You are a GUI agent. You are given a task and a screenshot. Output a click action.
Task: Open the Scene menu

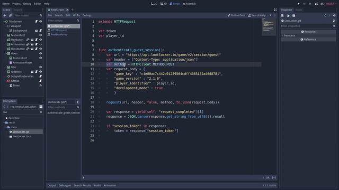pos(6,4)
